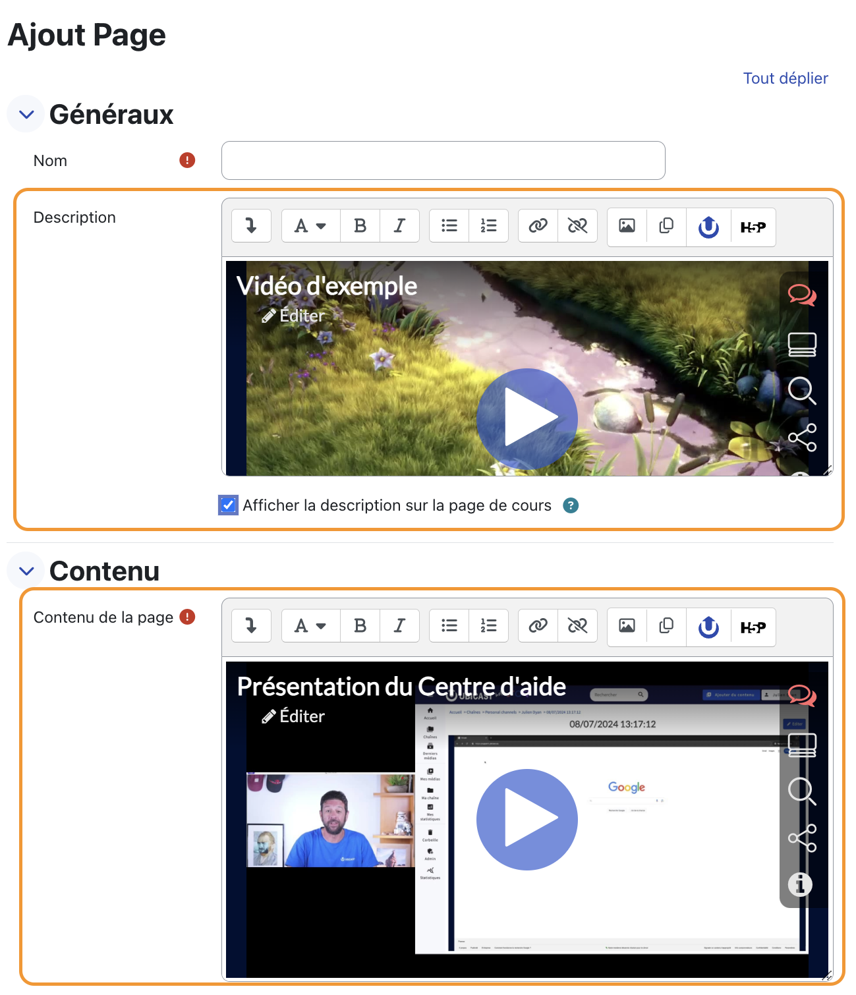Collapse the Généraux section
This screenshot has height=995, width=856.
click(x=26, y=114)
